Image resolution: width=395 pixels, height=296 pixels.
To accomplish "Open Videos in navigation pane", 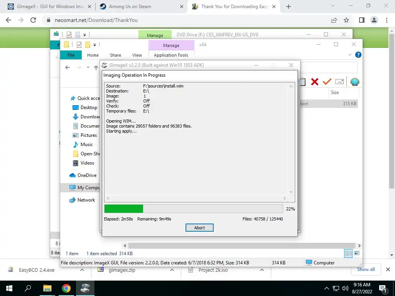I will pos(83,163).
